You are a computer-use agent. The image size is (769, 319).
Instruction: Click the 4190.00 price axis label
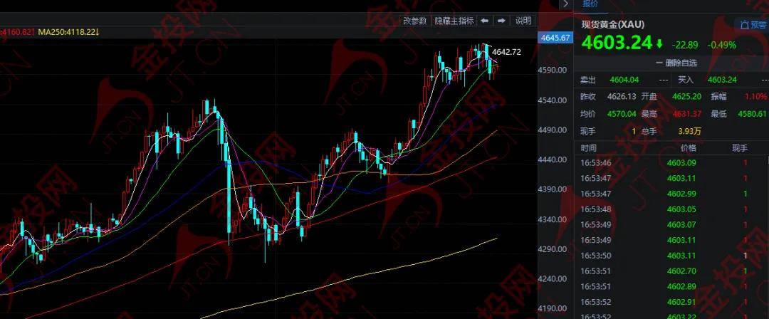pyautogui.click(x=554, y=308)
